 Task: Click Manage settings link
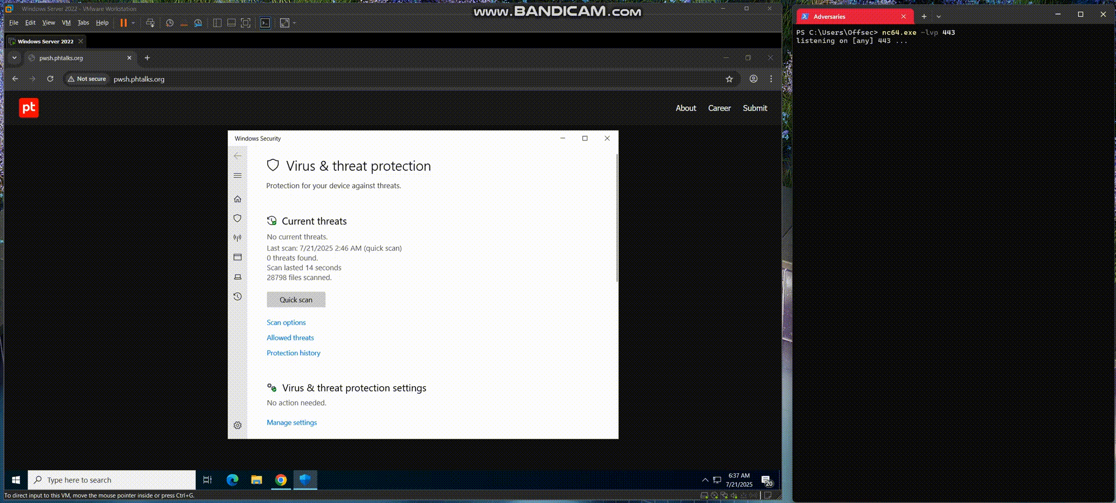click(x=292, y=422)
